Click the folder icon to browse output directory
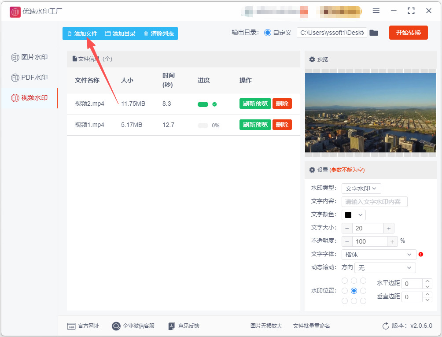This screenshot has height=337, width=442. click(373, 33)
